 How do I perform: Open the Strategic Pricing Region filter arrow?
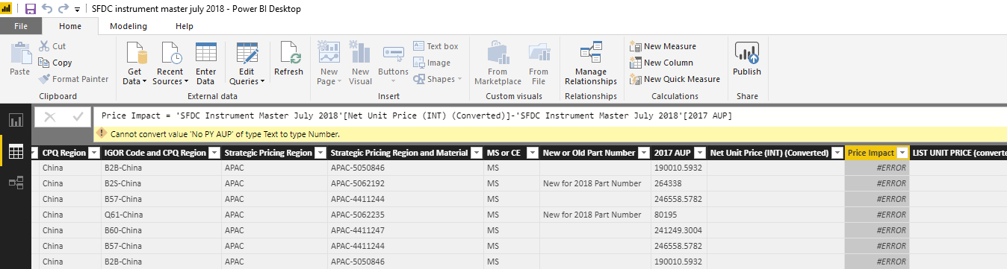click(x=320, y=153)
